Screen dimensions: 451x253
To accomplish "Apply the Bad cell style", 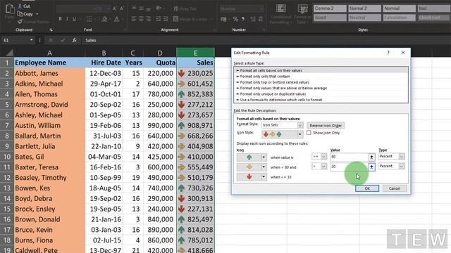I will pos(434,8).
